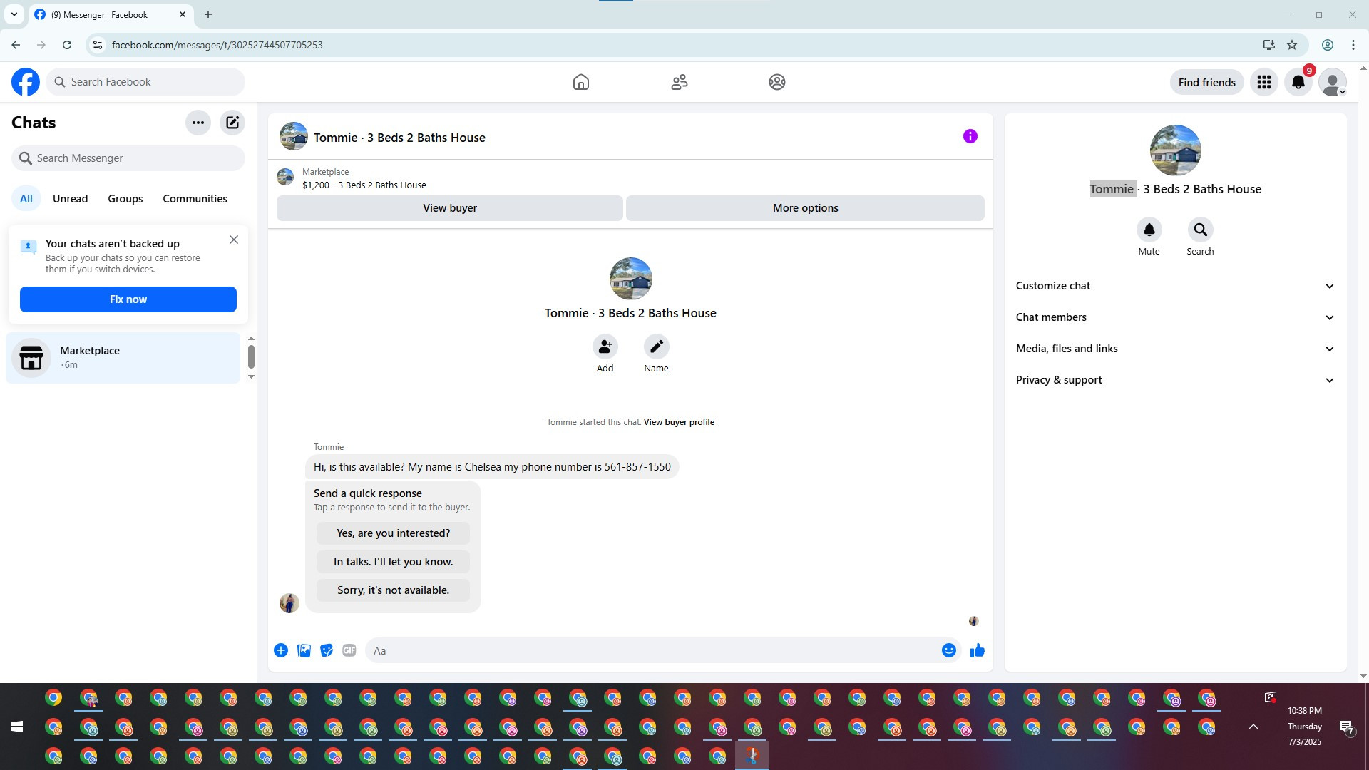Expand Media, files and links section

(1174, 349)
